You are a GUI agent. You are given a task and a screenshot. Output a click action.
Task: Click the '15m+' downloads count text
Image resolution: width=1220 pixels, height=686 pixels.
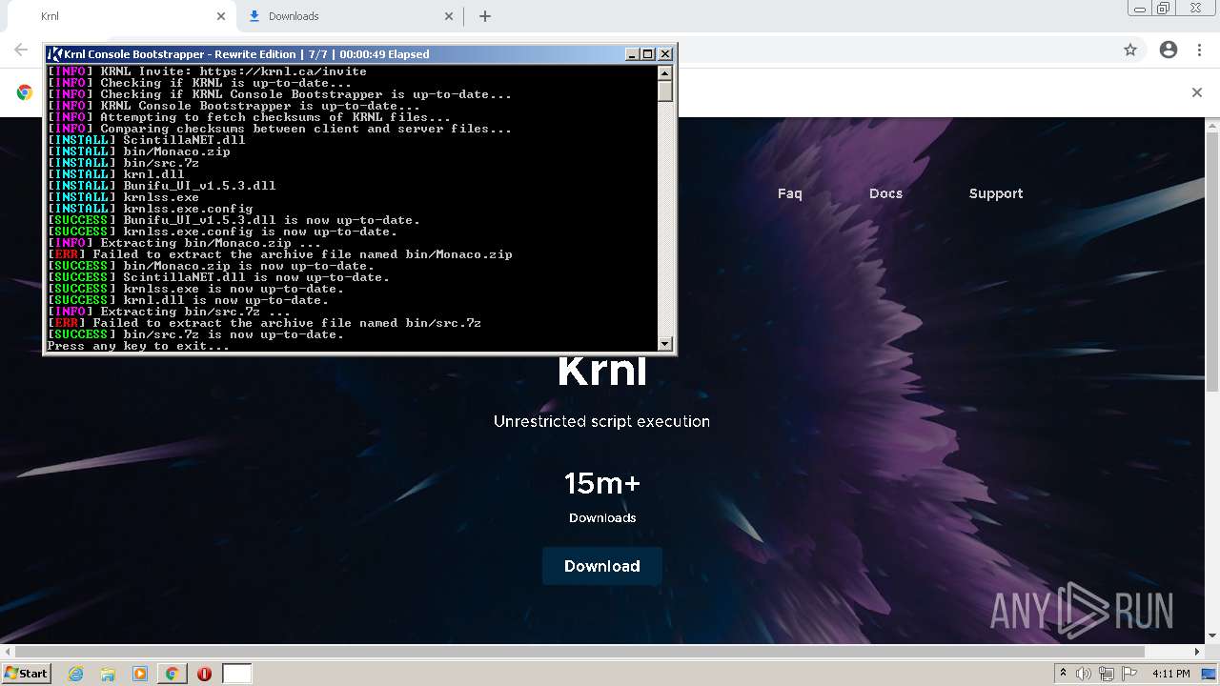tap(602, 484)
